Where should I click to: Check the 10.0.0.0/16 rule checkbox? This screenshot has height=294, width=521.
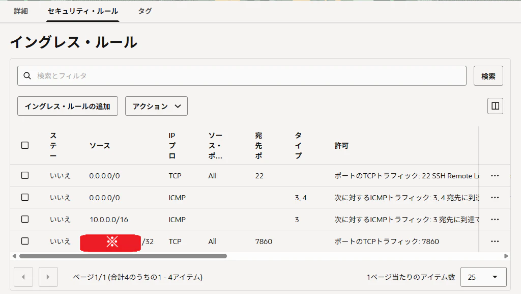click(25, 219)
